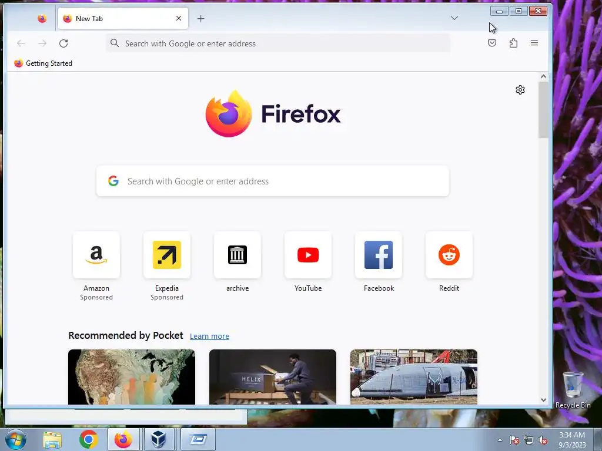Open the new tab personalize gear
602x451 pixels.
pos(520,90)
